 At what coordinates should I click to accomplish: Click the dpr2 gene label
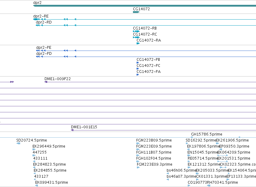(37, 3)
